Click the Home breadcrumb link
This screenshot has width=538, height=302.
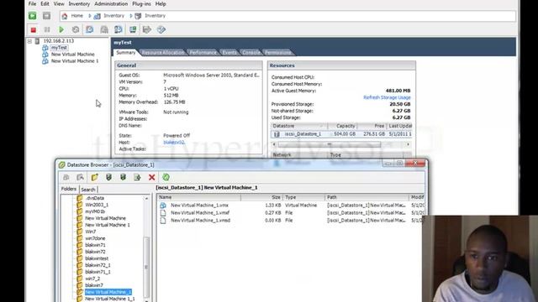(x=76, y=16)
